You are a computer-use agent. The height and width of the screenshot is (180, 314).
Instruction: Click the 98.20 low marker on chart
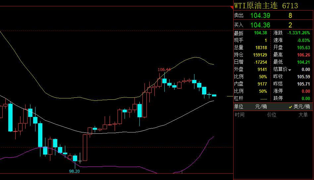click(74, 171)
